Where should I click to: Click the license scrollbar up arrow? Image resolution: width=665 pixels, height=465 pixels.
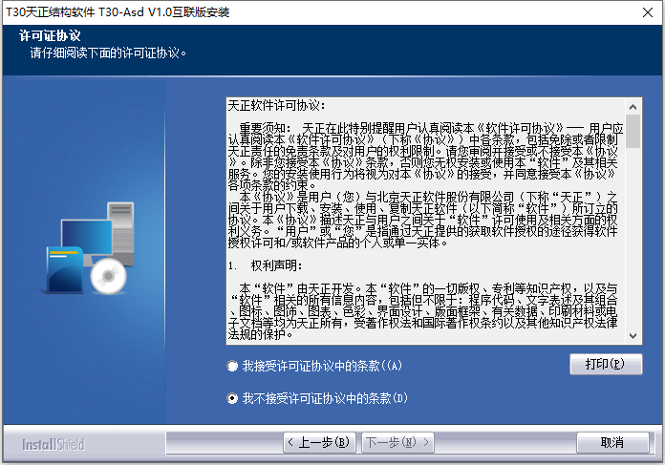(633, 105)
